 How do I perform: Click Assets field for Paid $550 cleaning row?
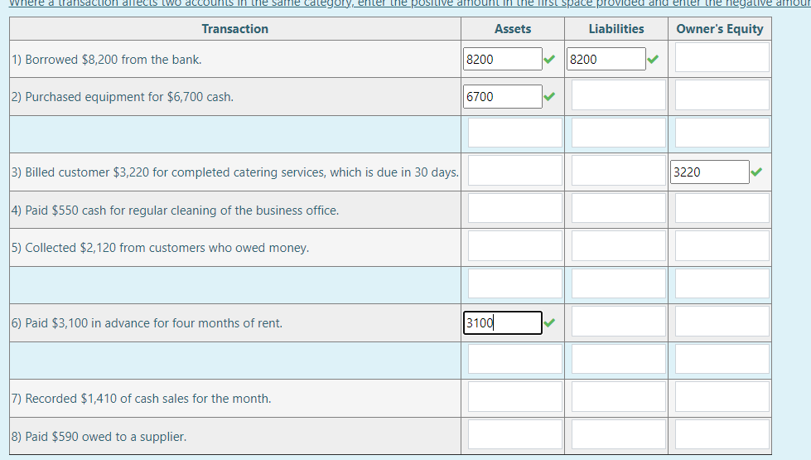514,208
